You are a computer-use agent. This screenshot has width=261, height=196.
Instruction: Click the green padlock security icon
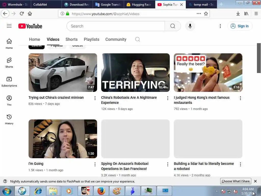(67, 14)
